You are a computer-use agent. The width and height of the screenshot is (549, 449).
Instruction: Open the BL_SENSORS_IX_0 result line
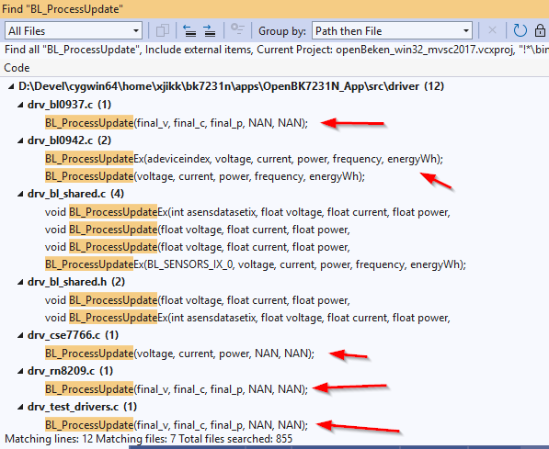[x=256, y=264]
